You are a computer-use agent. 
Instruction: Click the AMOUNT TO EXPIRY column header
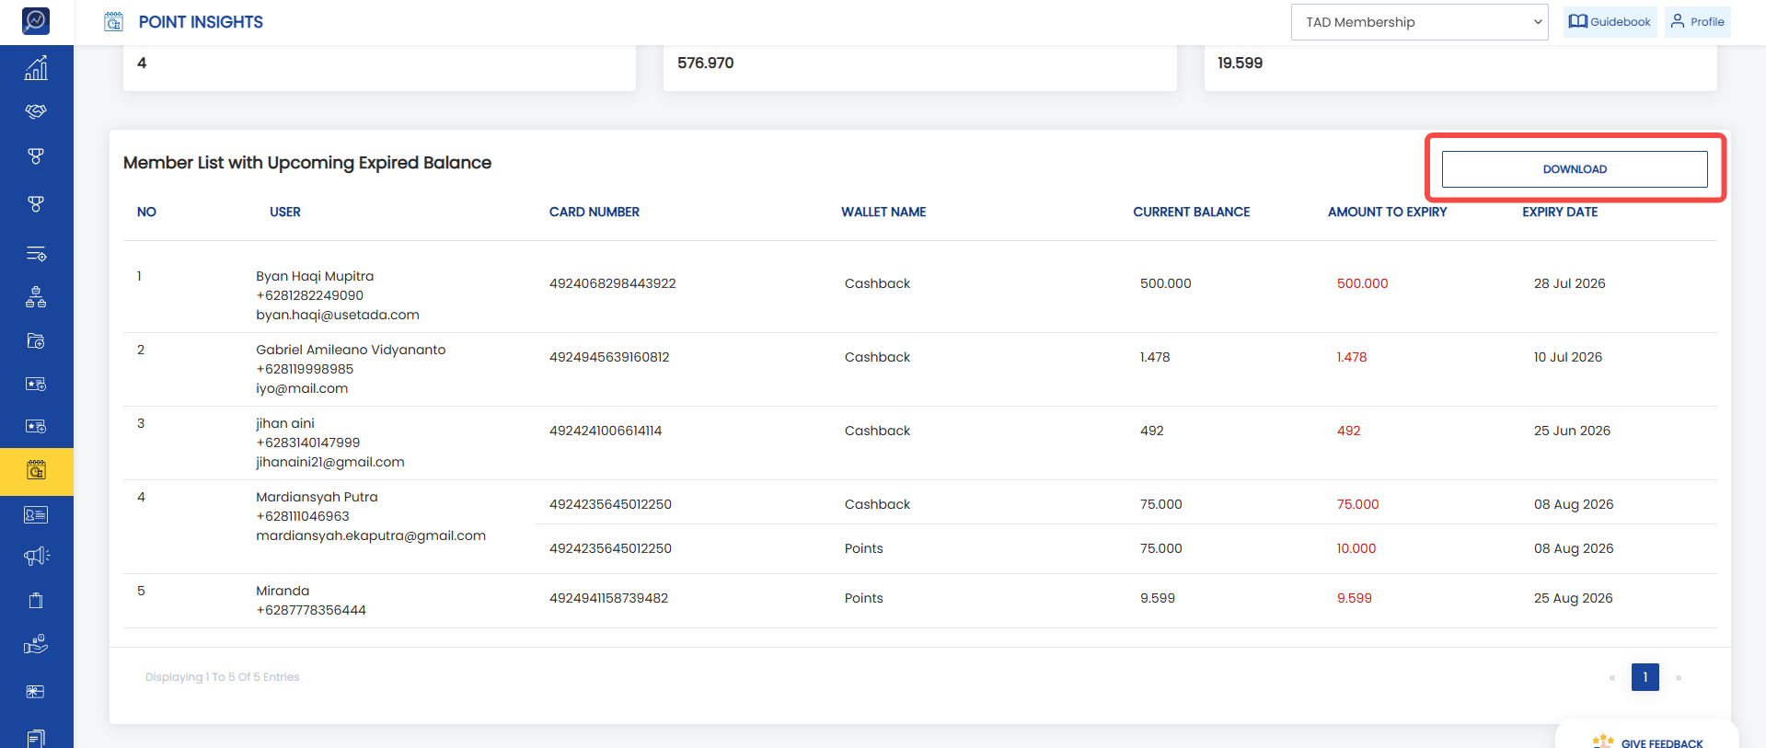1388,212
